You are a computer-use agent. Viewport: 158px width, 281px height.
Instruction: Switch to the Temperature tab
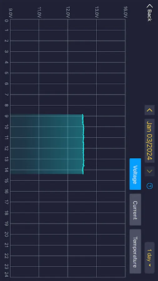coord(135,251)
